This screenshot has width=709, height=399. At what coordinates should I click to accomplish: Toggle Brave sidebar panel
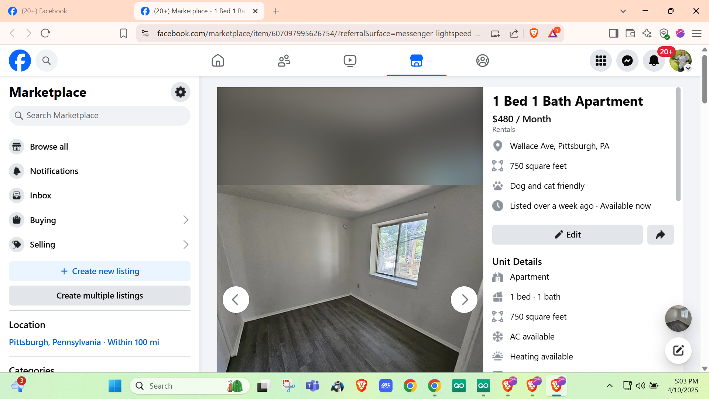613,34
